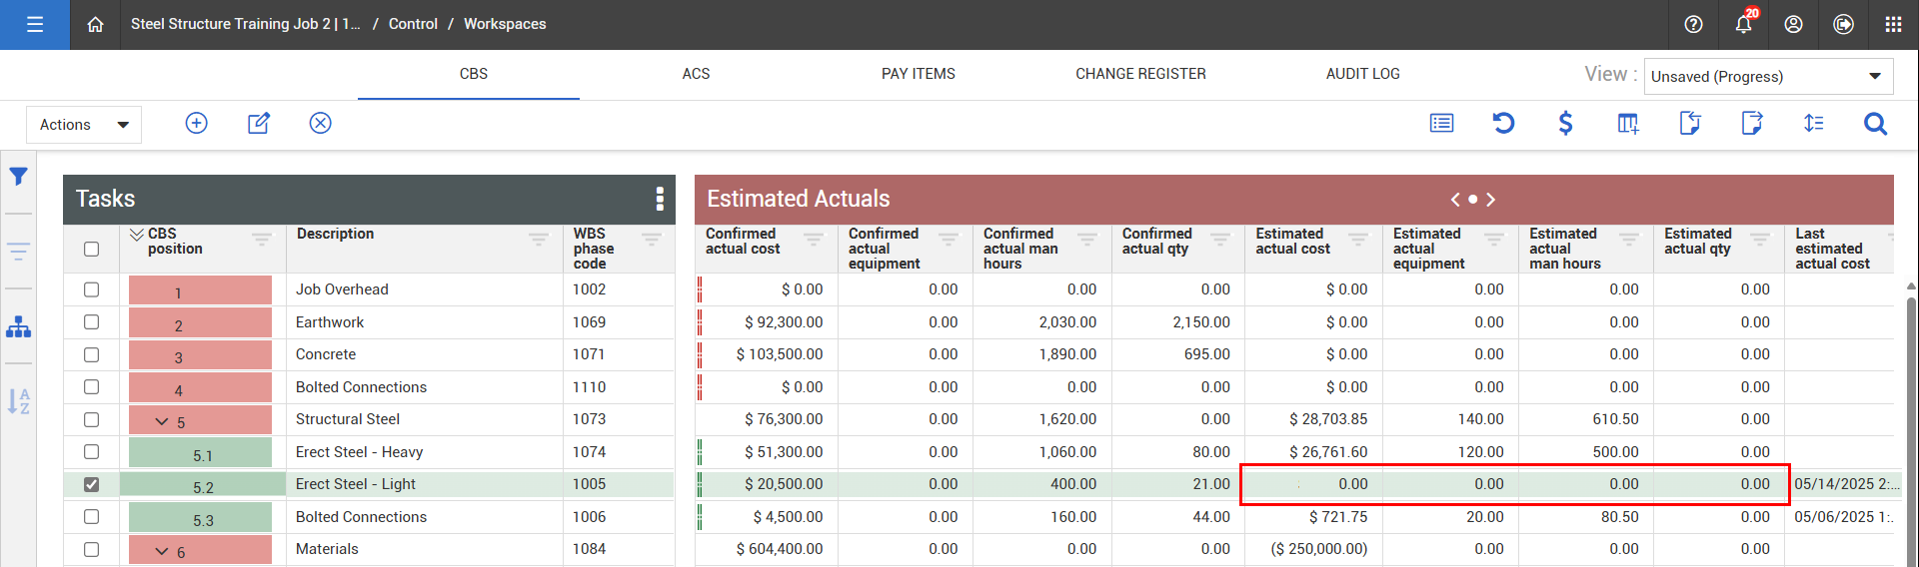Click the edit pencil icon in toolbar

(x=259, y=123)
